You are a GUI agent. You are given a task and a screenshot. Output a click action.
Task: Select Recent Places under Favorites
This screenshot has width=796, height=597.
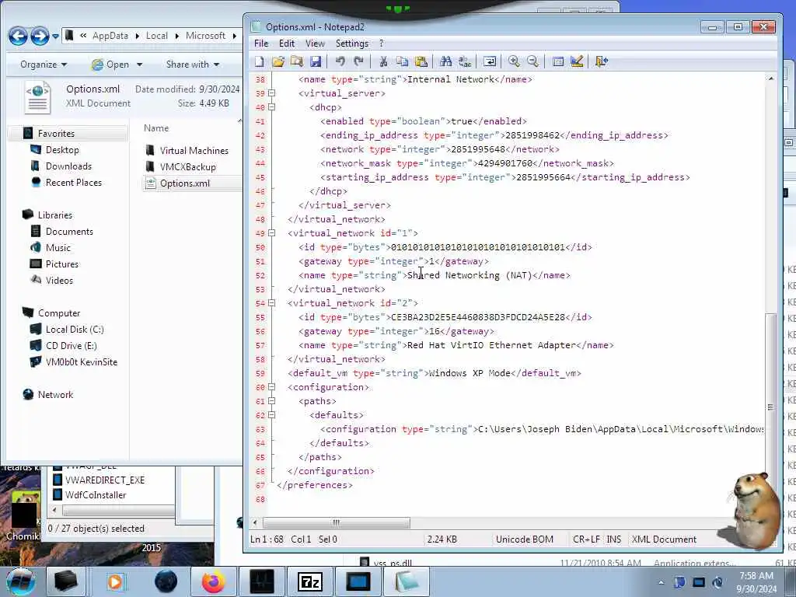[x=74, y=182]
